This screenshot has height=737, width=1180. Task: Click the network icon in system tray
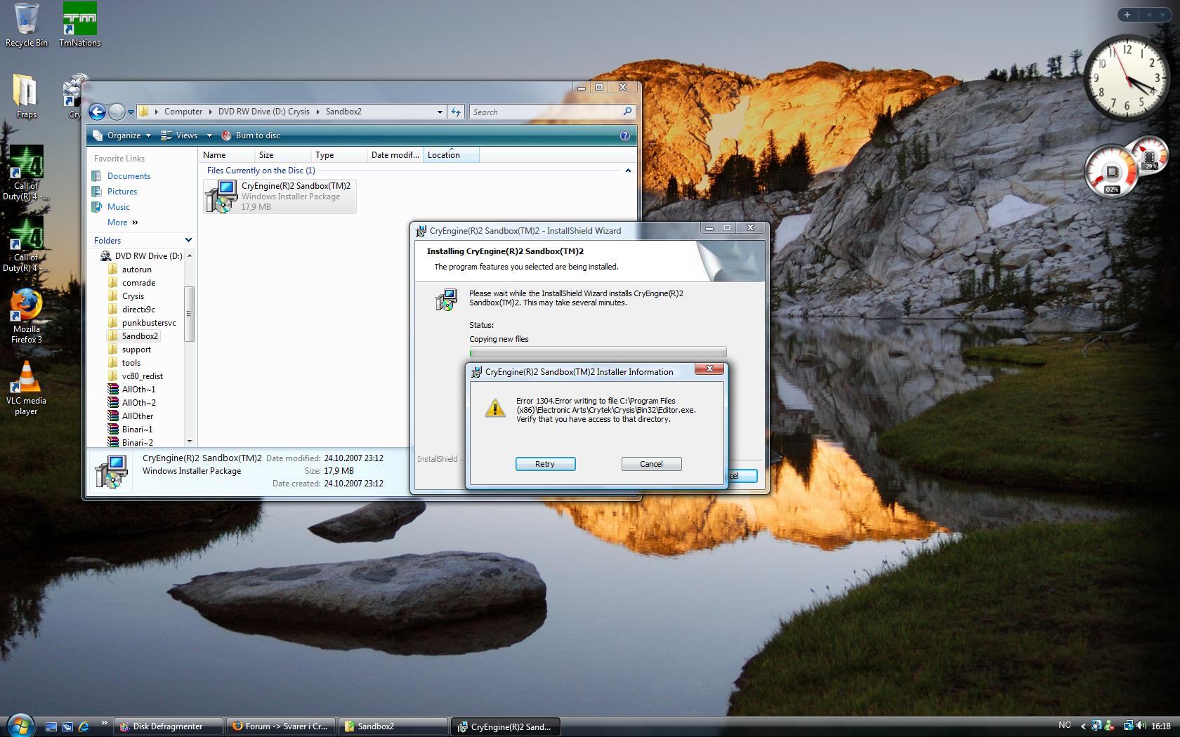click(x=1127, y=726)
